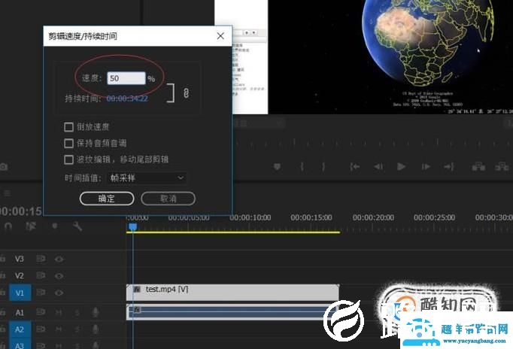Open the 时间插值 dropdown showing 帧采样

pyautogui.click(x=147, y=178)
